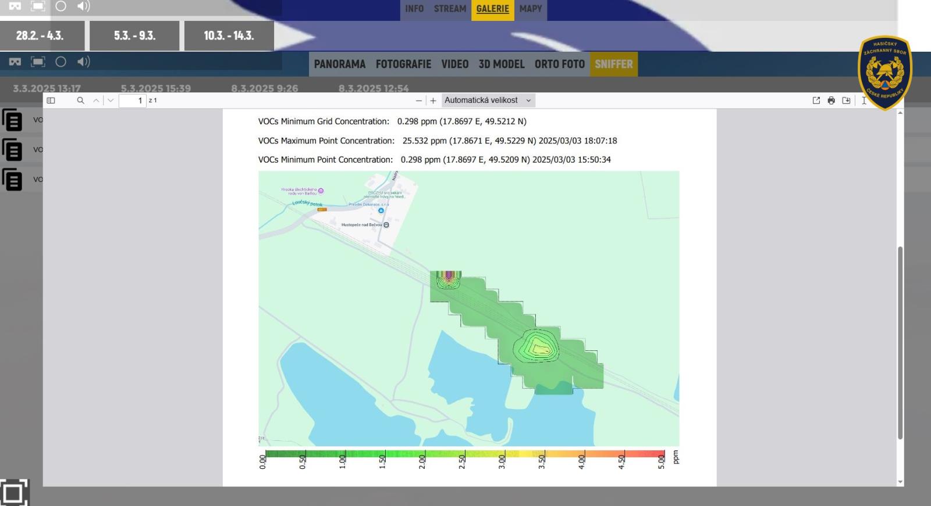Download the PDF document
Image resolution: width=931 pixels, height=506 pixels.
tap(846, 101)
